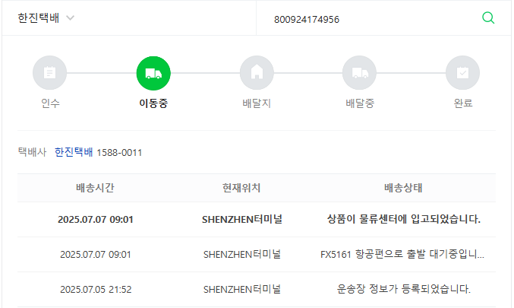Click the 배달지 house step icon
This screenshot has width=514, height=308.
(257, 73)
